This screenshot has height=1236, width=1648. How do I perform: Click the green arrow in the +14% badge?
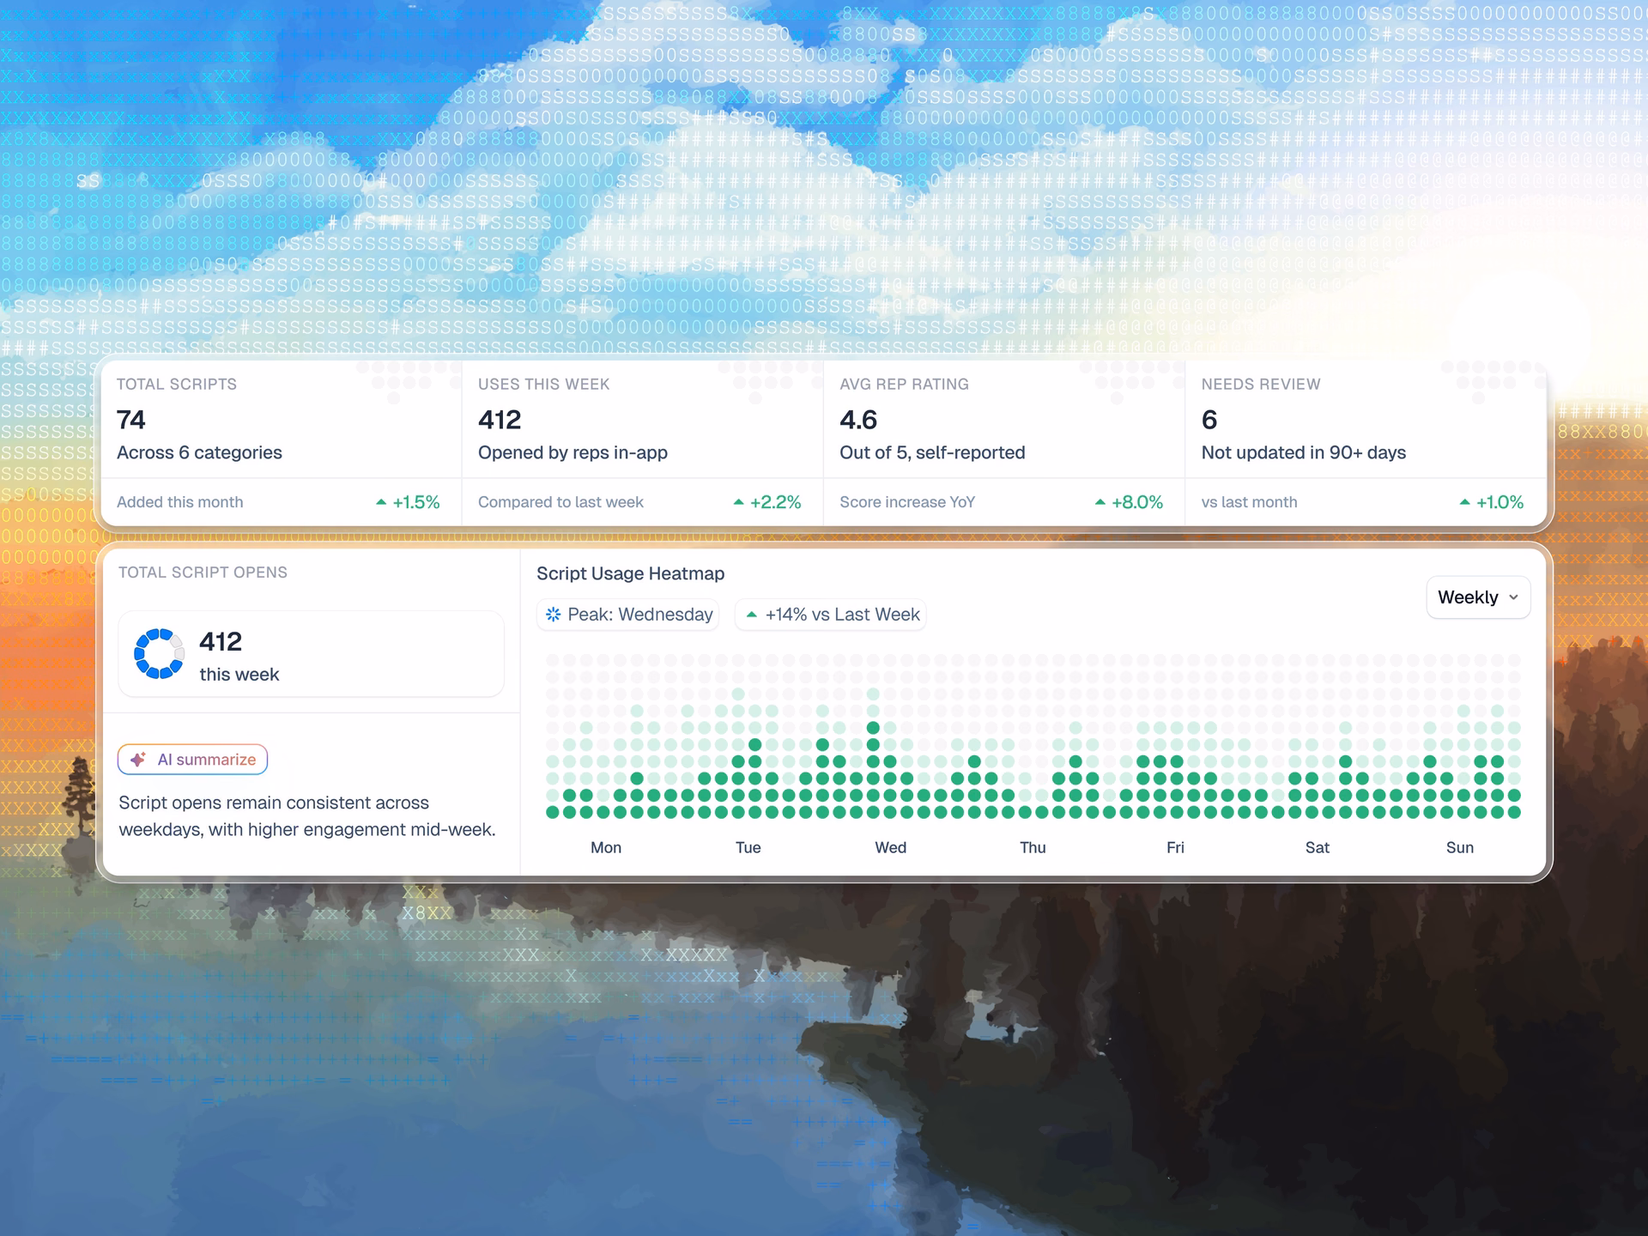[x=752, y=615]
